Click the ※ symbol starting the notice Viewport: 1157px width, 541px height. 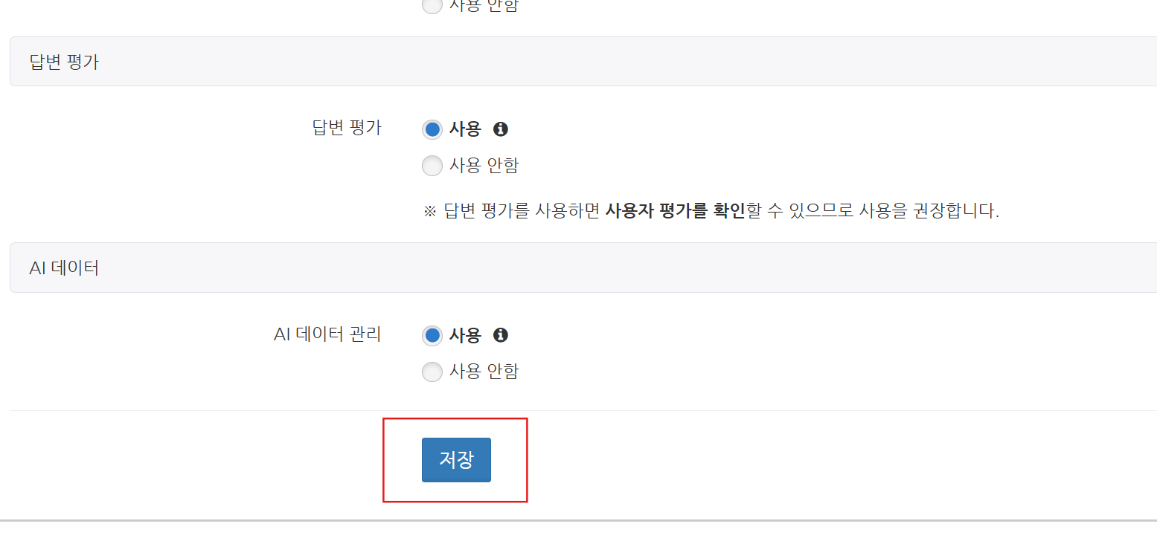click(x=429, y=212)
